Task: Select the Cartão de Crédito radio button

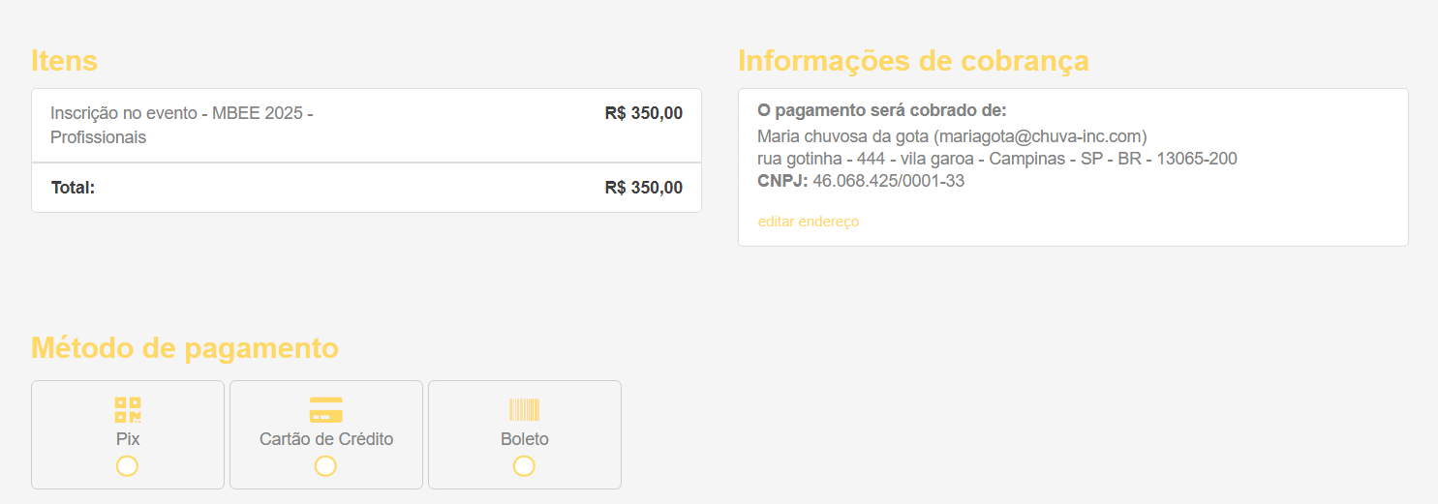Action: tap(325, 466)
